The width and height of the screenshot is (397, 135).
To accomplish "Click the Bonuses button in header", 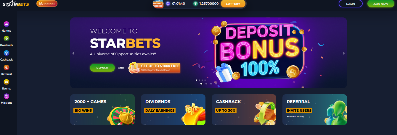I will point(47,4).
